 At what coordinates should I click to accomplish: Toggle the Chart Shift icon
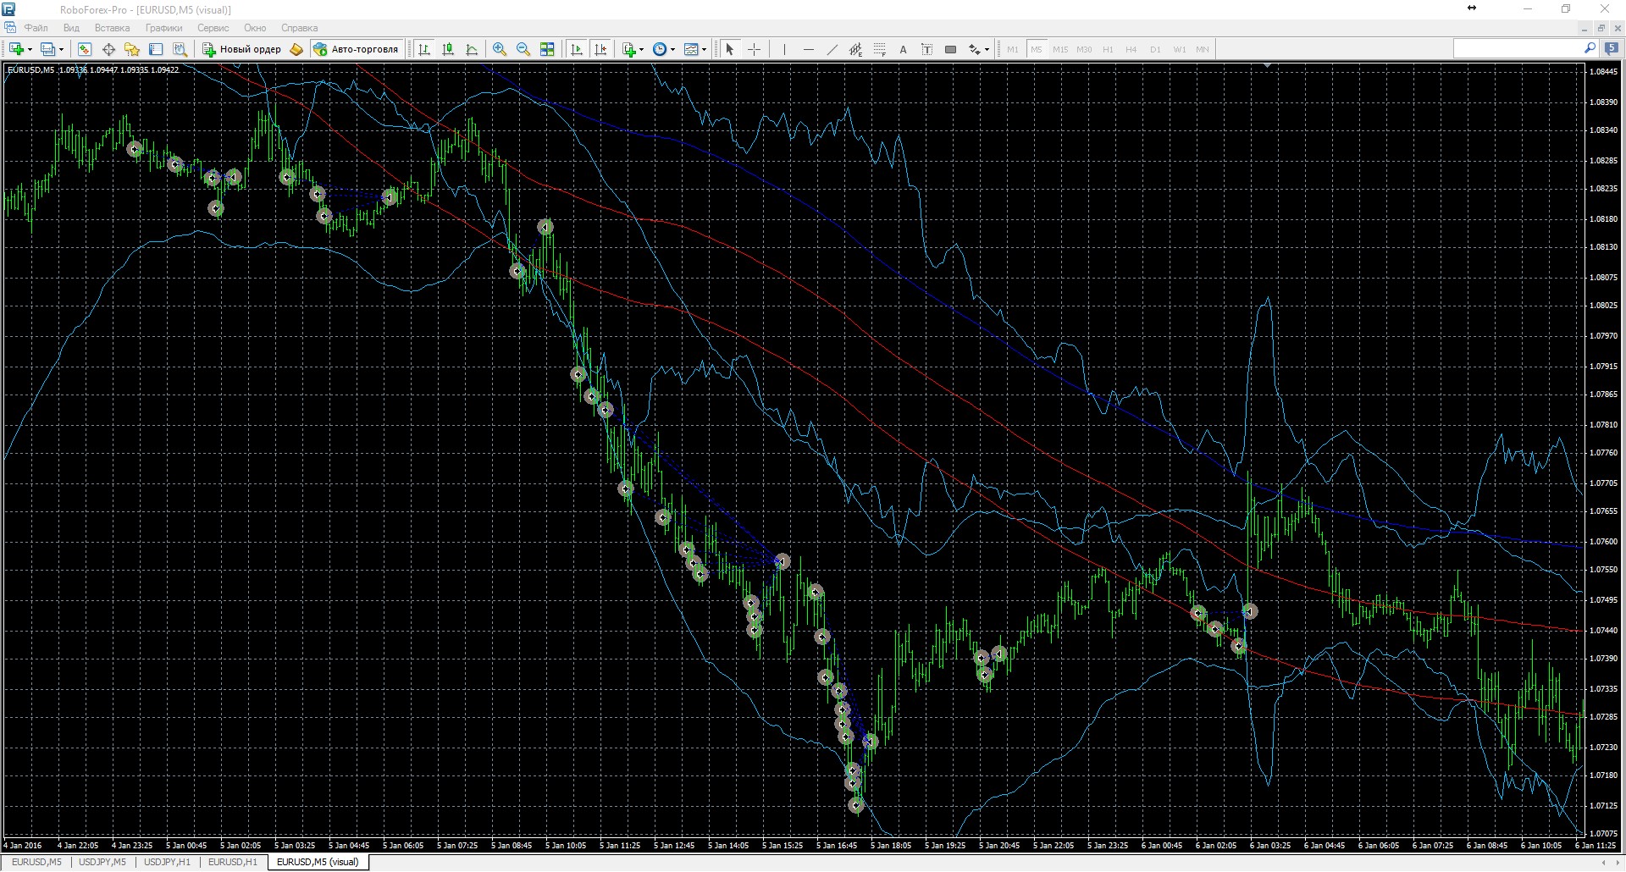coord(600,49)
